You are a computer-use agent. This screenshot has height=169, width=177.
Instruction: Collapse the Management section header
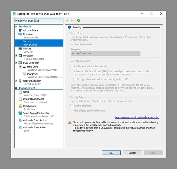[16, 88]
